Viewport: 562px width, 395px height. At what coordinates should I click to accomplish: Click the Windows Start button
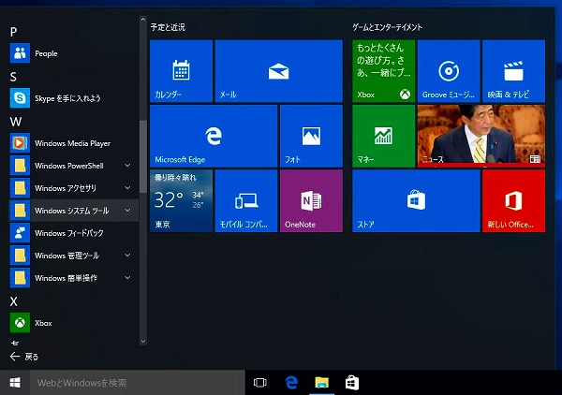point(15,383)
